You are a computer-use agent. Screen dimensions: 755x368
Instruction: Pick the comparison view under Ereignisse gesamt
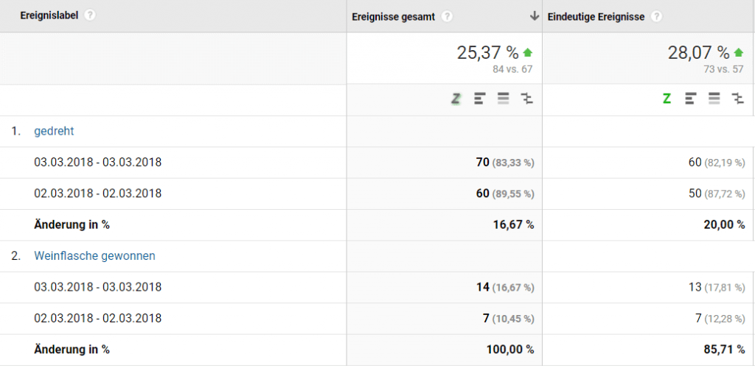tap(526, 99)
